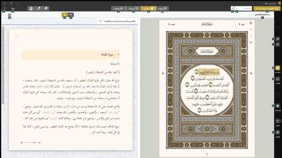Toggle the crossed-eye visibility icon
Image resolution: width=282 pixels, height=158 pixels.
[x=251, y=42]
